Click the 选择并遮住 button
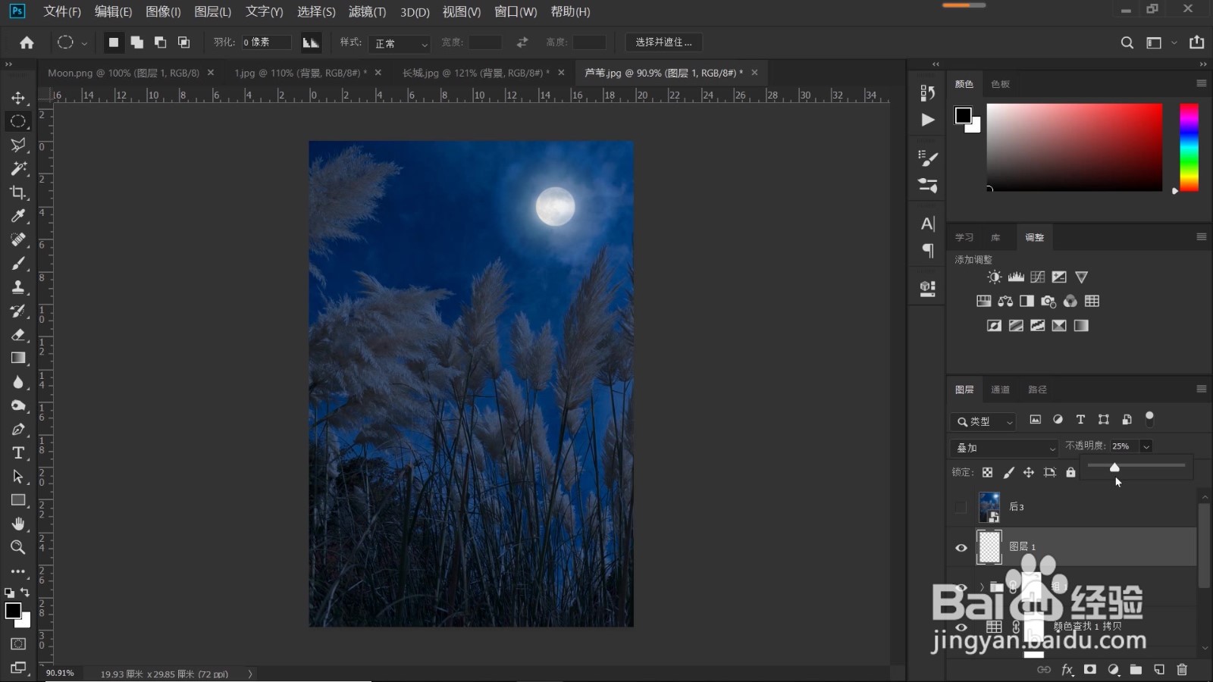The image size is (1213, 682). [x=663, y=42]
